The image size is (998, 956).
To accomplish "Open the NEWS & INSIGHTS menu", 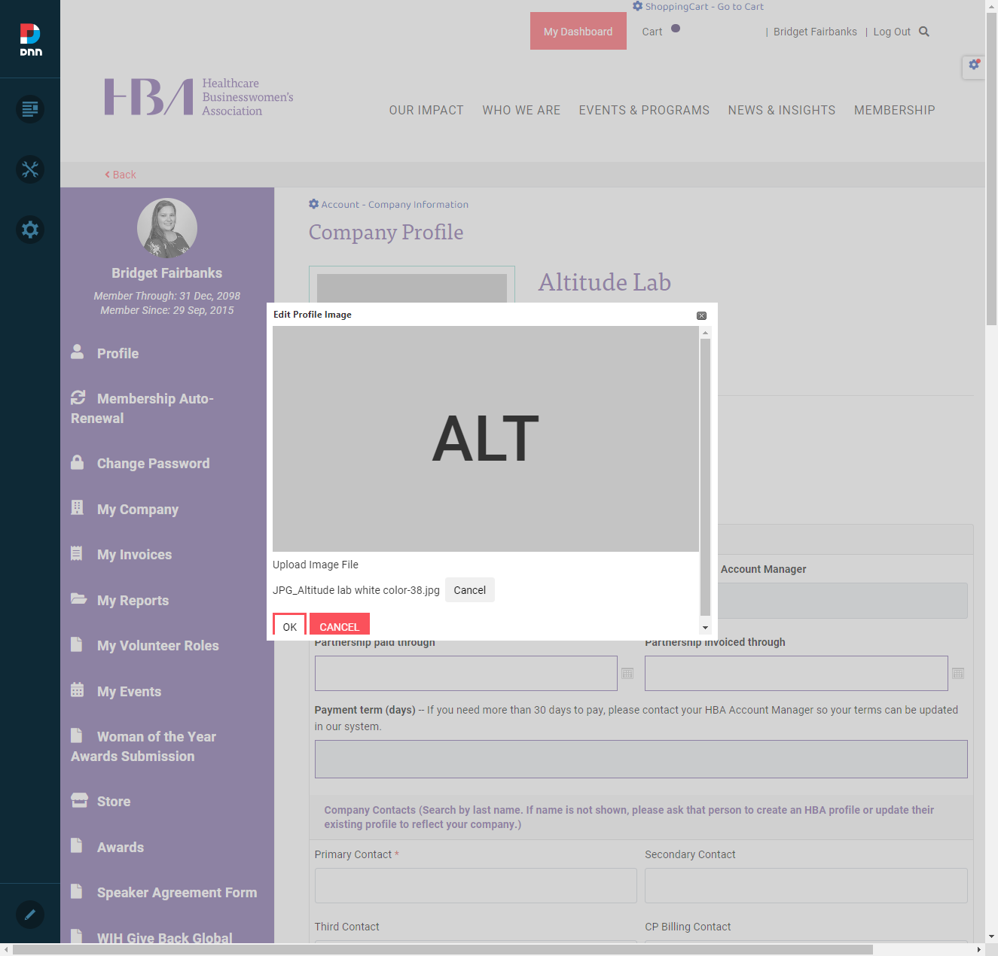I will click(x=782, y=110).
